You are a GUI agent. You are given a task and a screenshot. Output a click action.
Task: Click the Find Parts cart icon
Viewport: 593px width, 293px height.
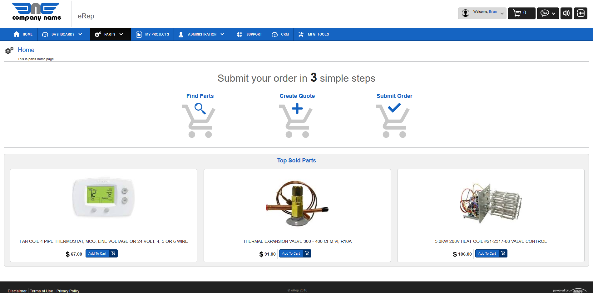click(199, 120)
